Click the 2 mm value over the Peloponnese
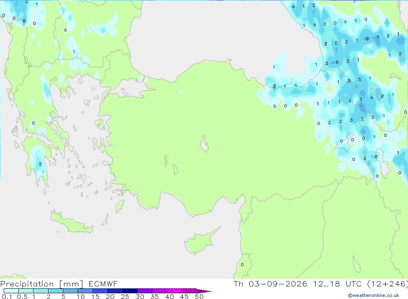The height and width of the screenshot is (299, 408). pos(40,164)
